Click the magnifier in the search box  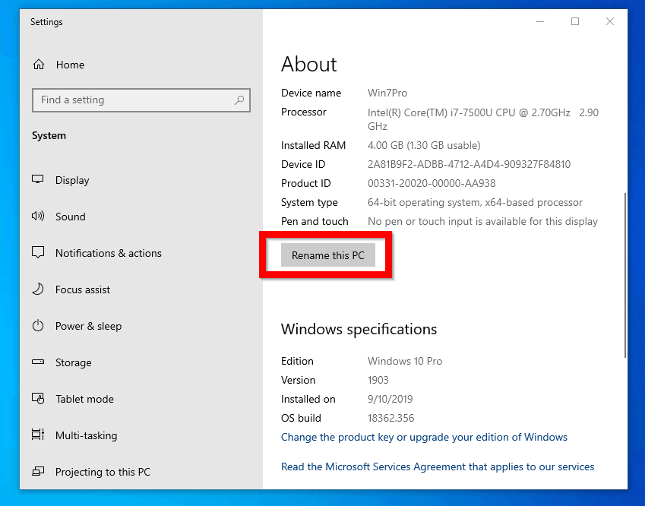(240, 100)
